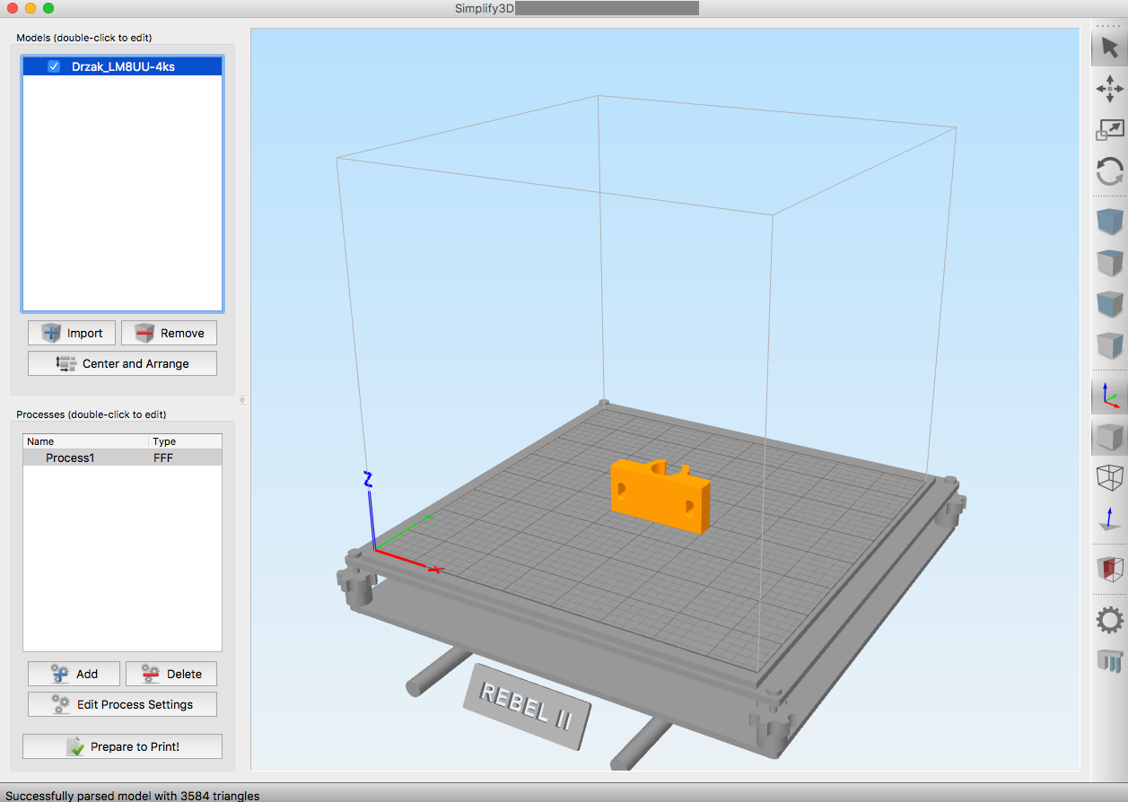
Task: Pick the rotate model tool
Action: tap(1109, 171)
